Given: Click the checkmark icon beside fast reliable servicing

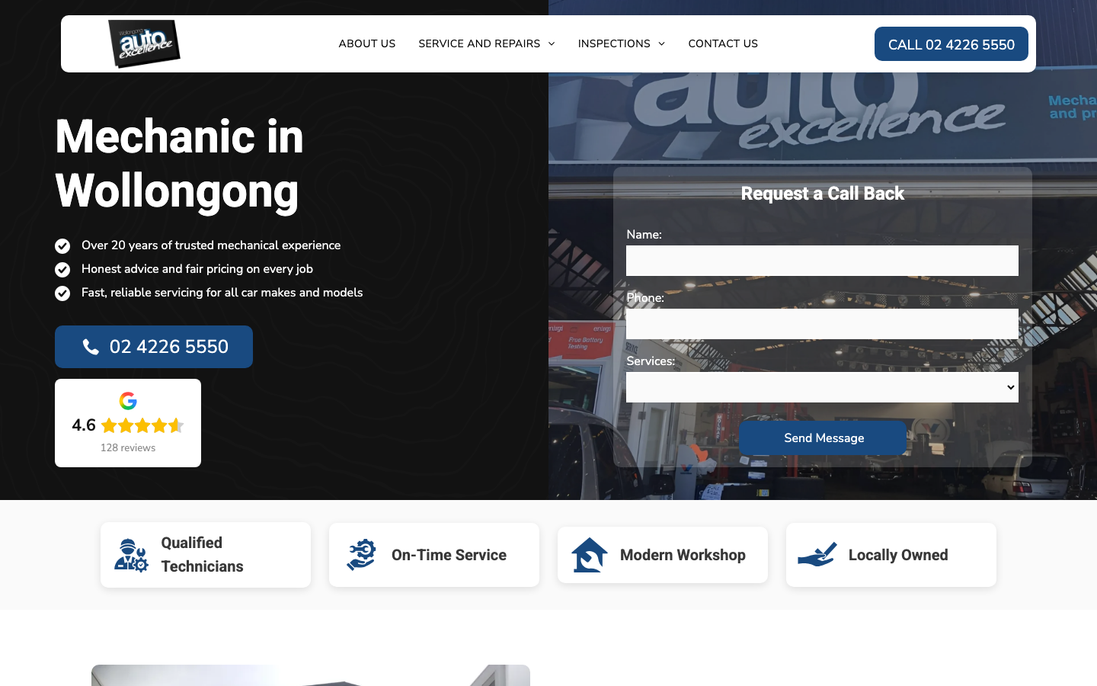Looking at the screenshot, I should click(x=62, y=293).
